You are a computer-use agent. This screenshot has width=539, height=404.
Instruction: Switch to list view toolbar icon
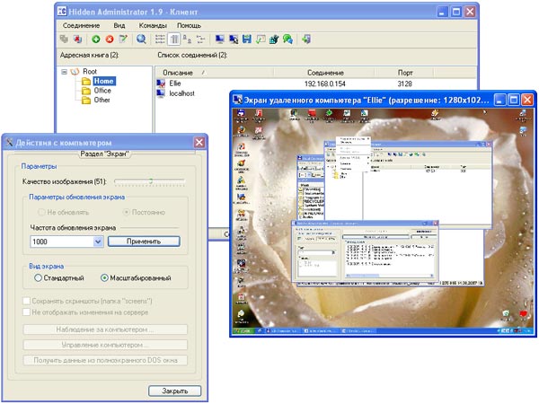point(160,40)
